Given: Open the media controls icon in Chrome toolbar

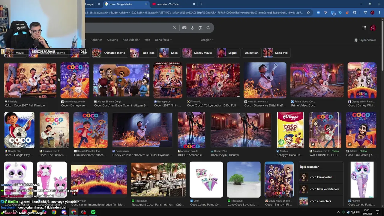Looking at the screenshot, I should click(365, 13).
